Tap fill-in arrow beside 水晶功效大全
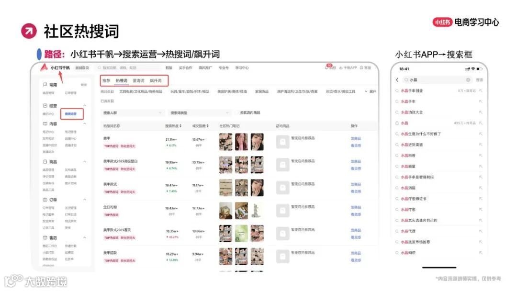The height and width of the screenshot is (291, 517). (x=481, y=112)
